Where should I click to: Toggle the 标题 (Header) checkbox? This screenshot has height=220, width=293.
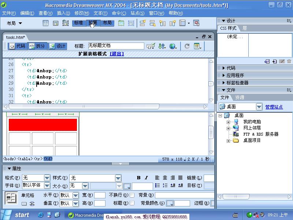click(x=132, y=203)
